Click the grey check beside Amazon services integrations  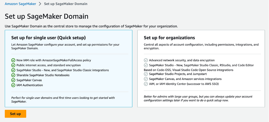[x=146, y=79]
